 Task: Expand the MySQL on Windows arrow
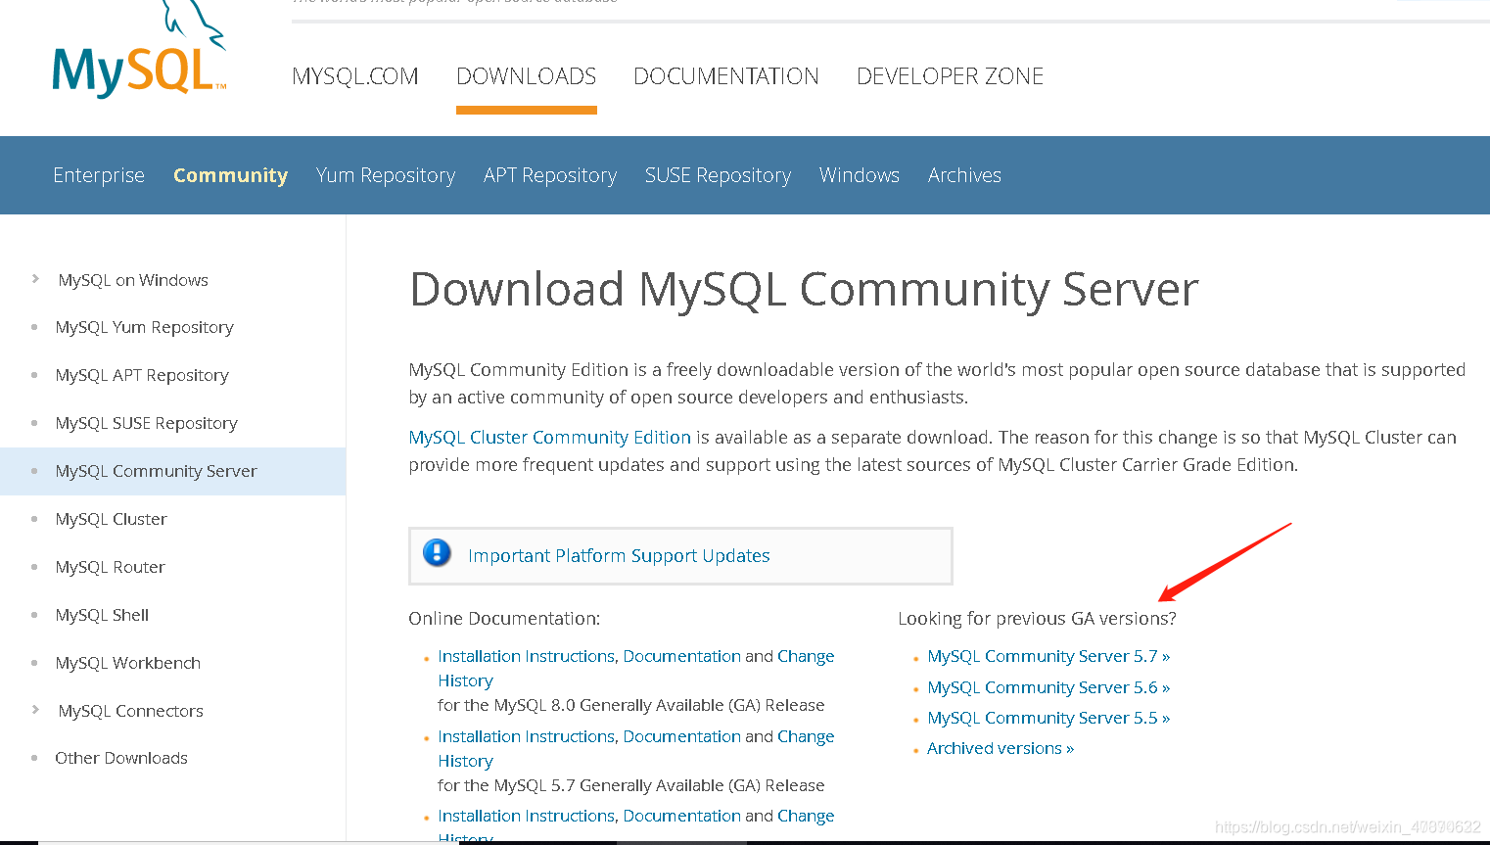(35, 279)
